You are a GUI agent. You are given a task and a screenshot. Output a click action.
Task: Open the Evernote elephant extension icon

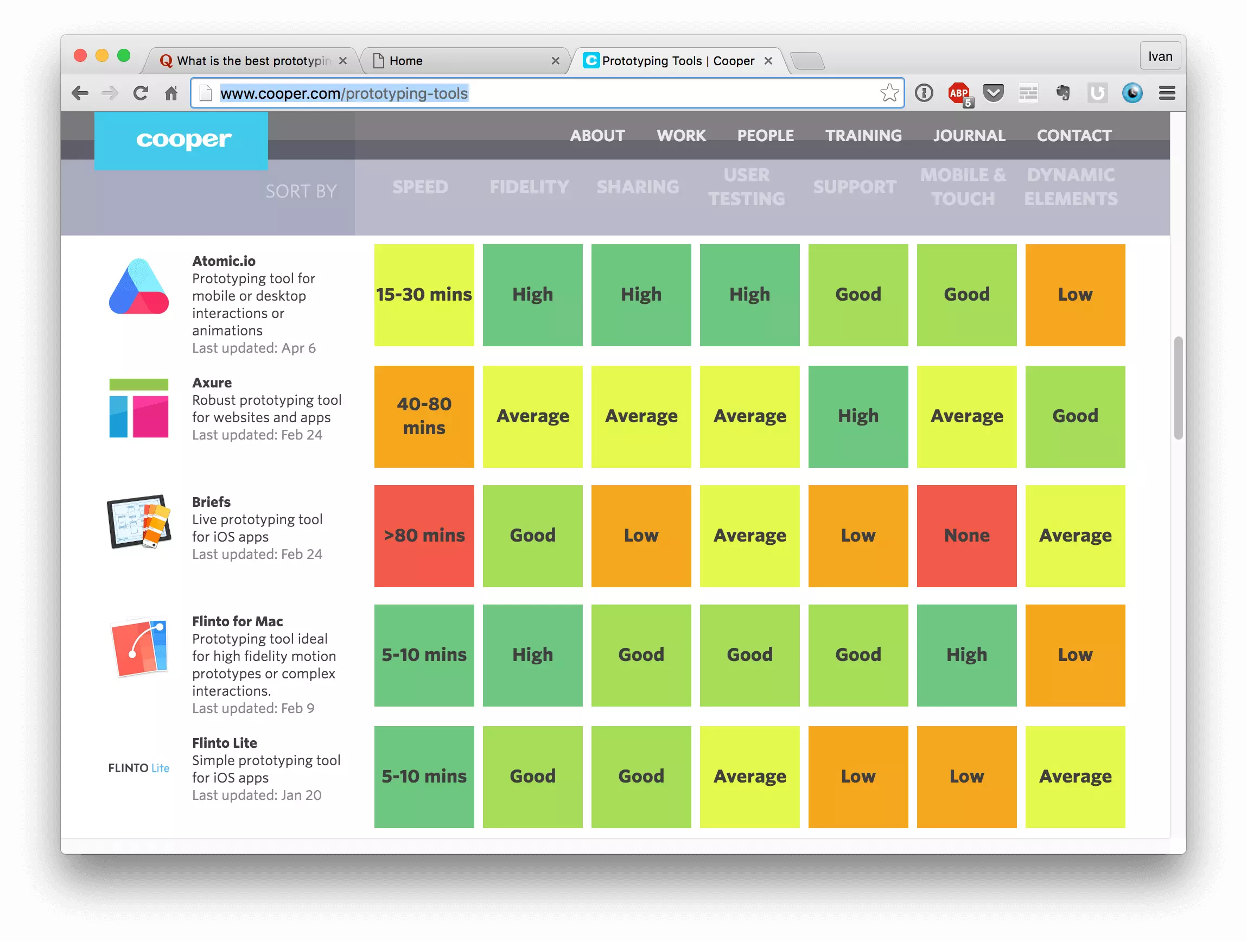click(x=1063, y=92)
